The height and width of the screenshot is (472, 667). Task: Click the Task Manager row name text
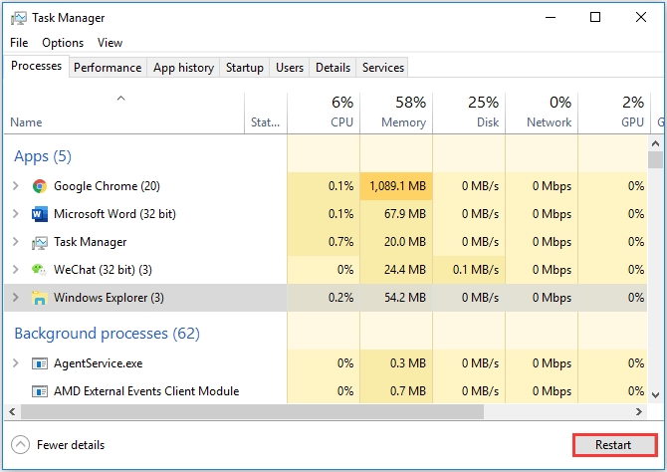tap(91, 242)
